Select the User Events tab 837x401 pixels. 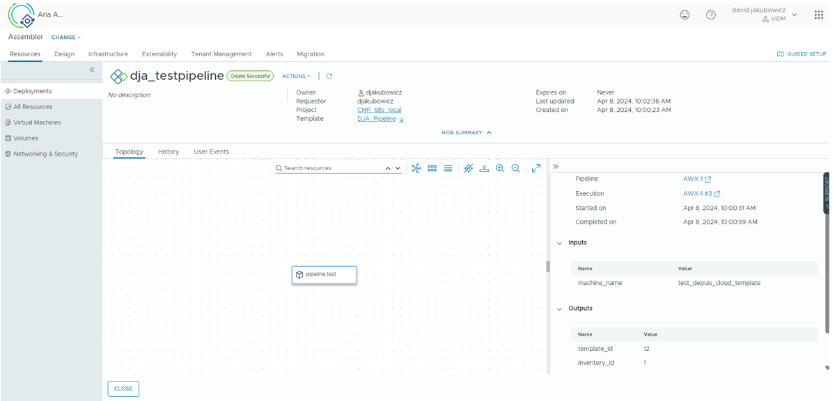point(211,152)
